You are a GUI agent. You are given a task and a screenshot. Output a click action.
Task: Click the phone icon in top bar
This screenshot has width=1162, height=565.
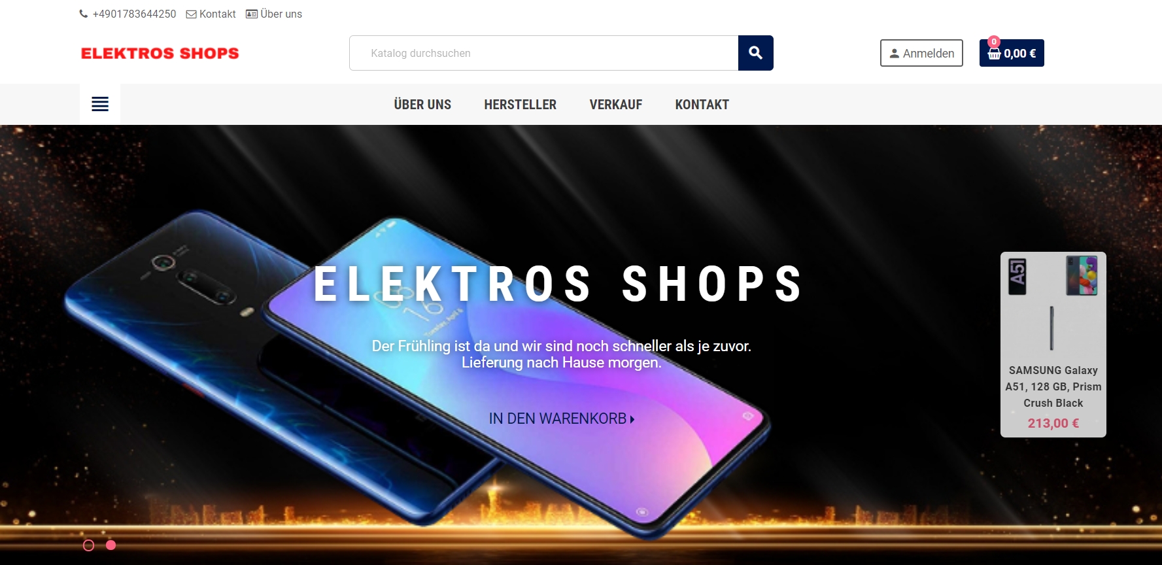[x=84, y=14]
